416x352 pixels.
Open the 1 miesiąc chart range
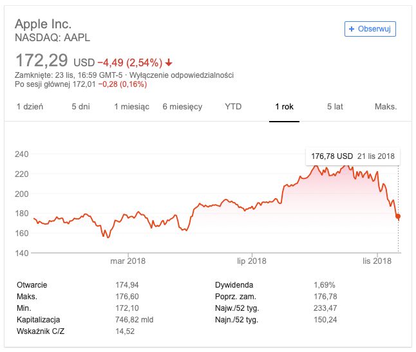[x=131, y=106]
